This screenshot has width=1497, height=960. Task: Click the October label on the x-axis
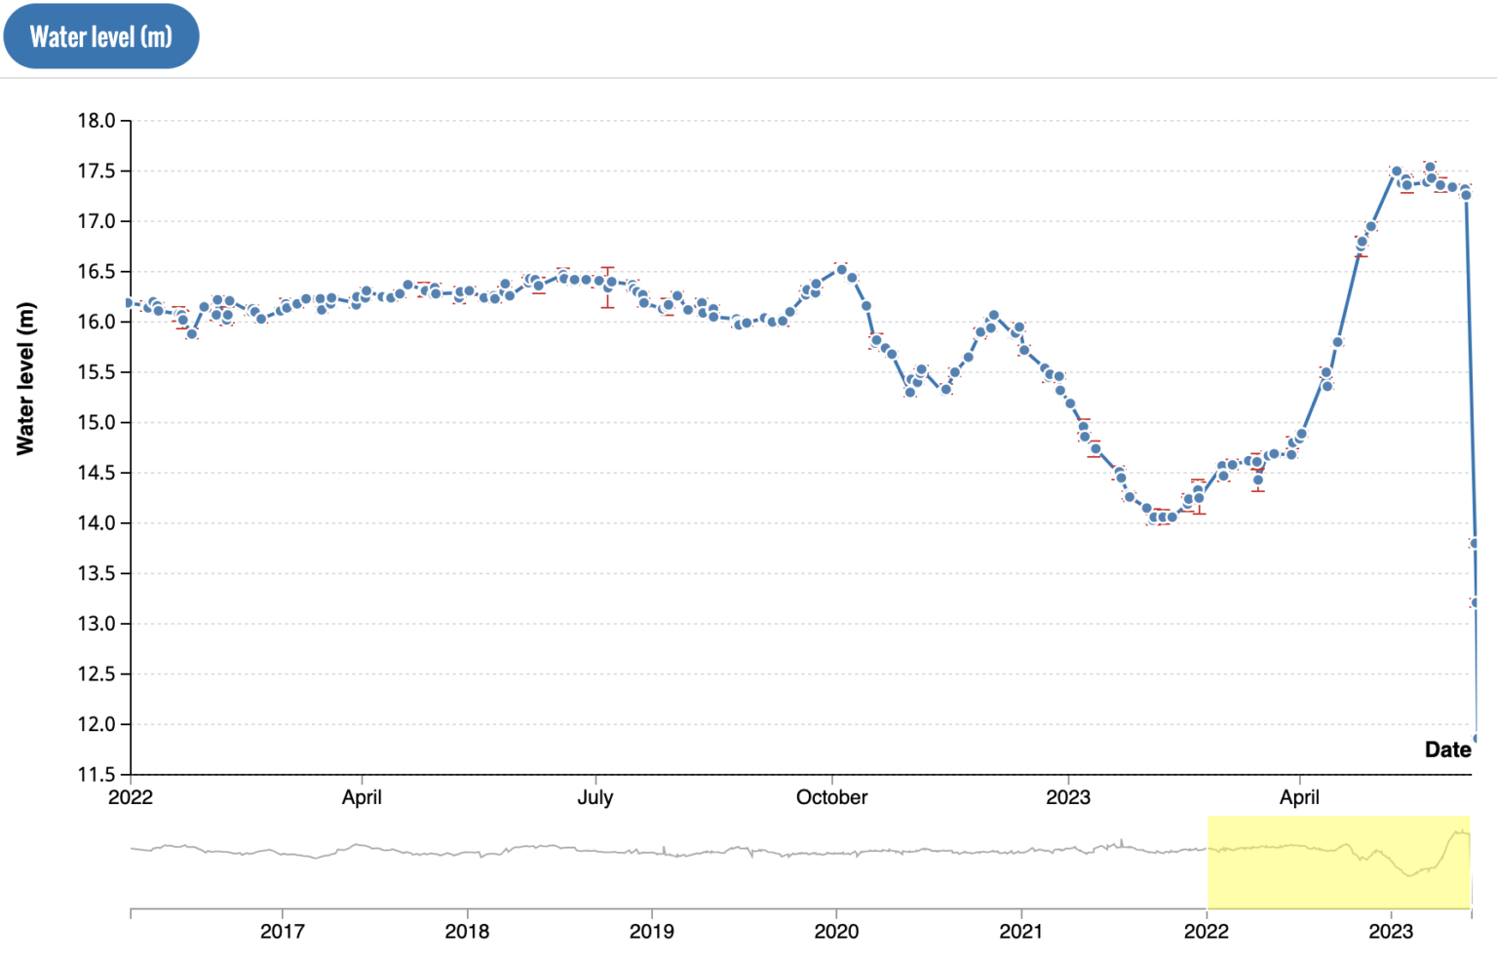831,797
